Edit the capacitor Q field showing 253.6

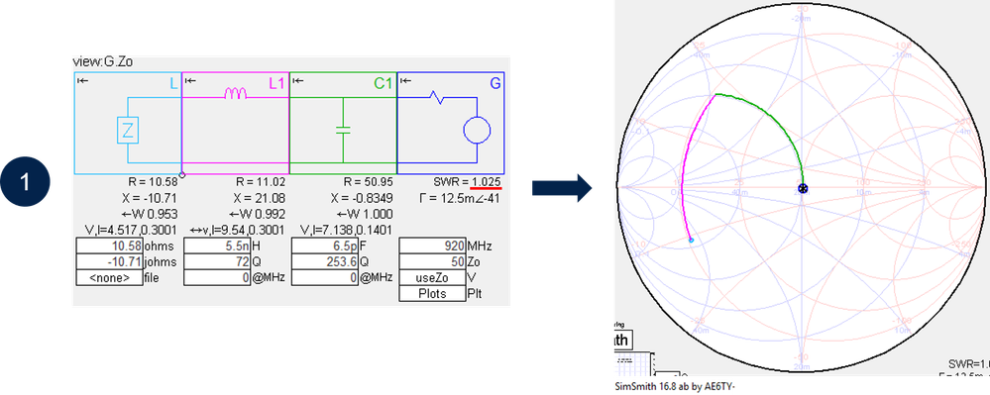coord(325,261)
